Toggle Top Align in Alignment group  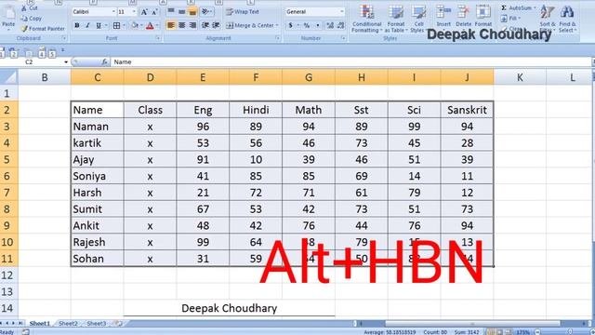171,12
